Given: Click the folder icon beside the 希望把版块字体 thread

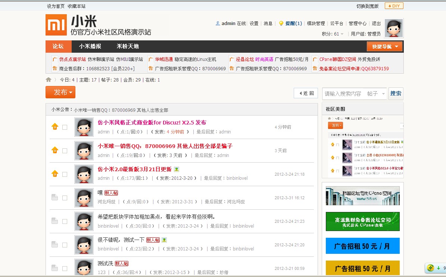Looking at the screenshot, I should click(x=54, y=221).
